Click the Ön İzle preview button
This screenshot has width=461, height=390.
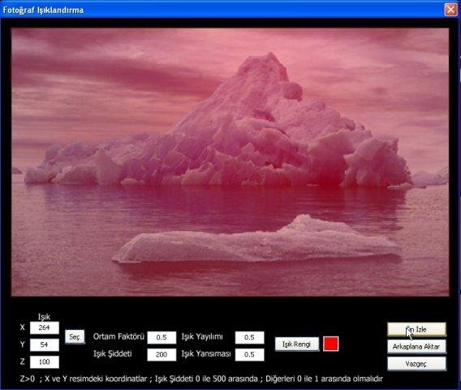pyautogui.click(x=416, y=330)
